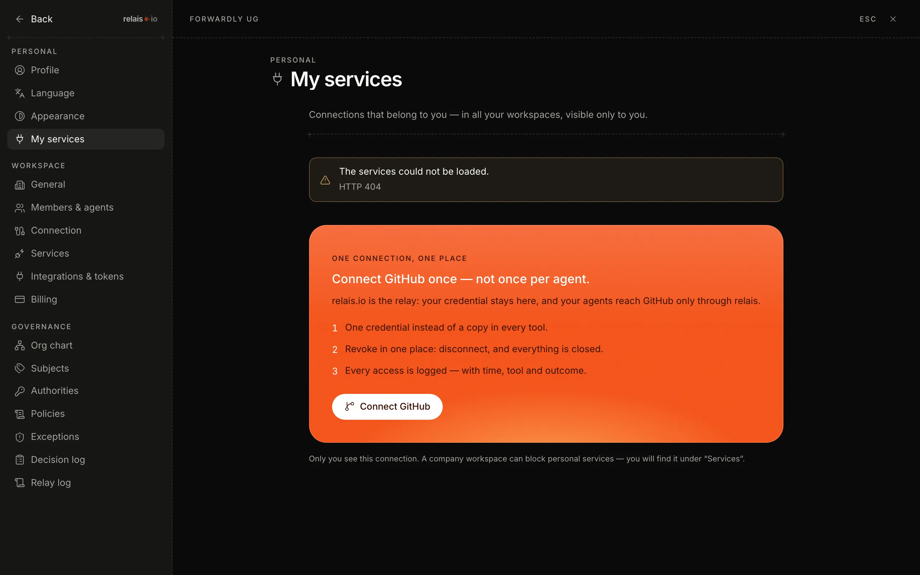Click the relais.io logo
This screenshot has width=920, height=575.
(140, 19)
